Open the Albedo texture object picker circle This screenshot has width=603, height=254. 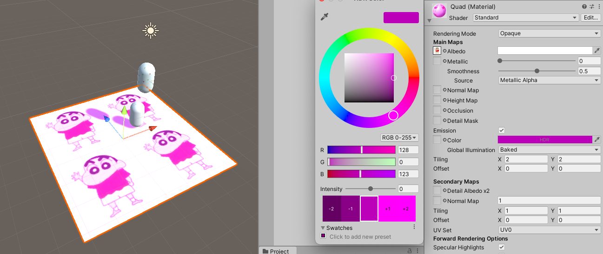pos(445,51)
